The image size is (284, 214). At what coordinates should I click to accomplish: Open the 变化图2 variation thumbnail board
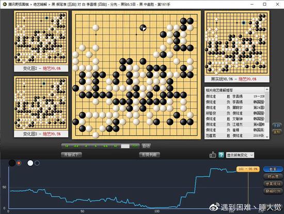pos(41,38)
